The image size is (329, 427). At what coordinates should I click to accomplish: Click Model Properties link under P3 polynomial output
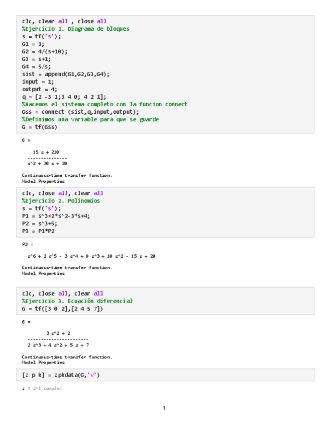(x=43, y=273)
